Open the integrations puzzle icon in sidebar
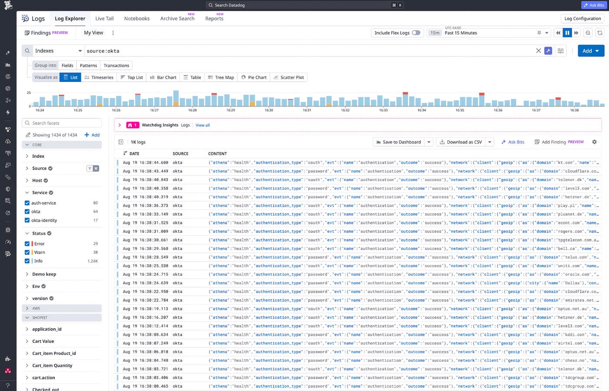The width and height of the screenshot is (609, 391). (x=8, y=359)
